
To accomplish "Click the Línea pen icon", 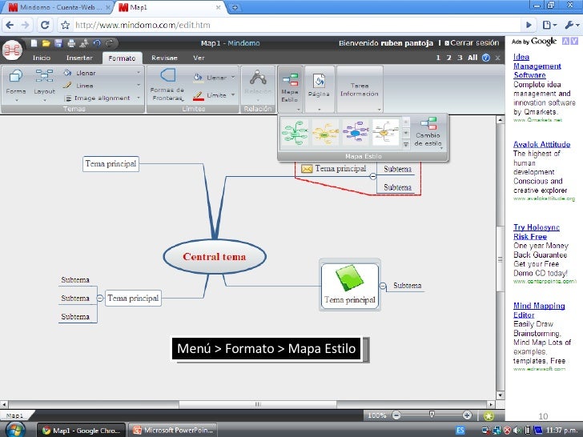I will coord(67,85).
